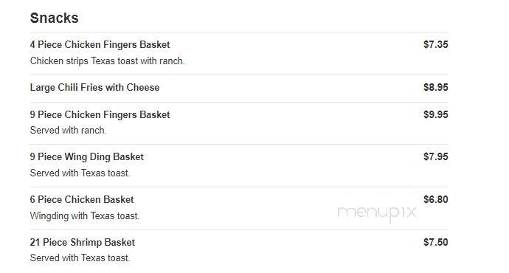Select 'Wingding with Texas toast.' description
509x273 pixels.
pos(84,216)
